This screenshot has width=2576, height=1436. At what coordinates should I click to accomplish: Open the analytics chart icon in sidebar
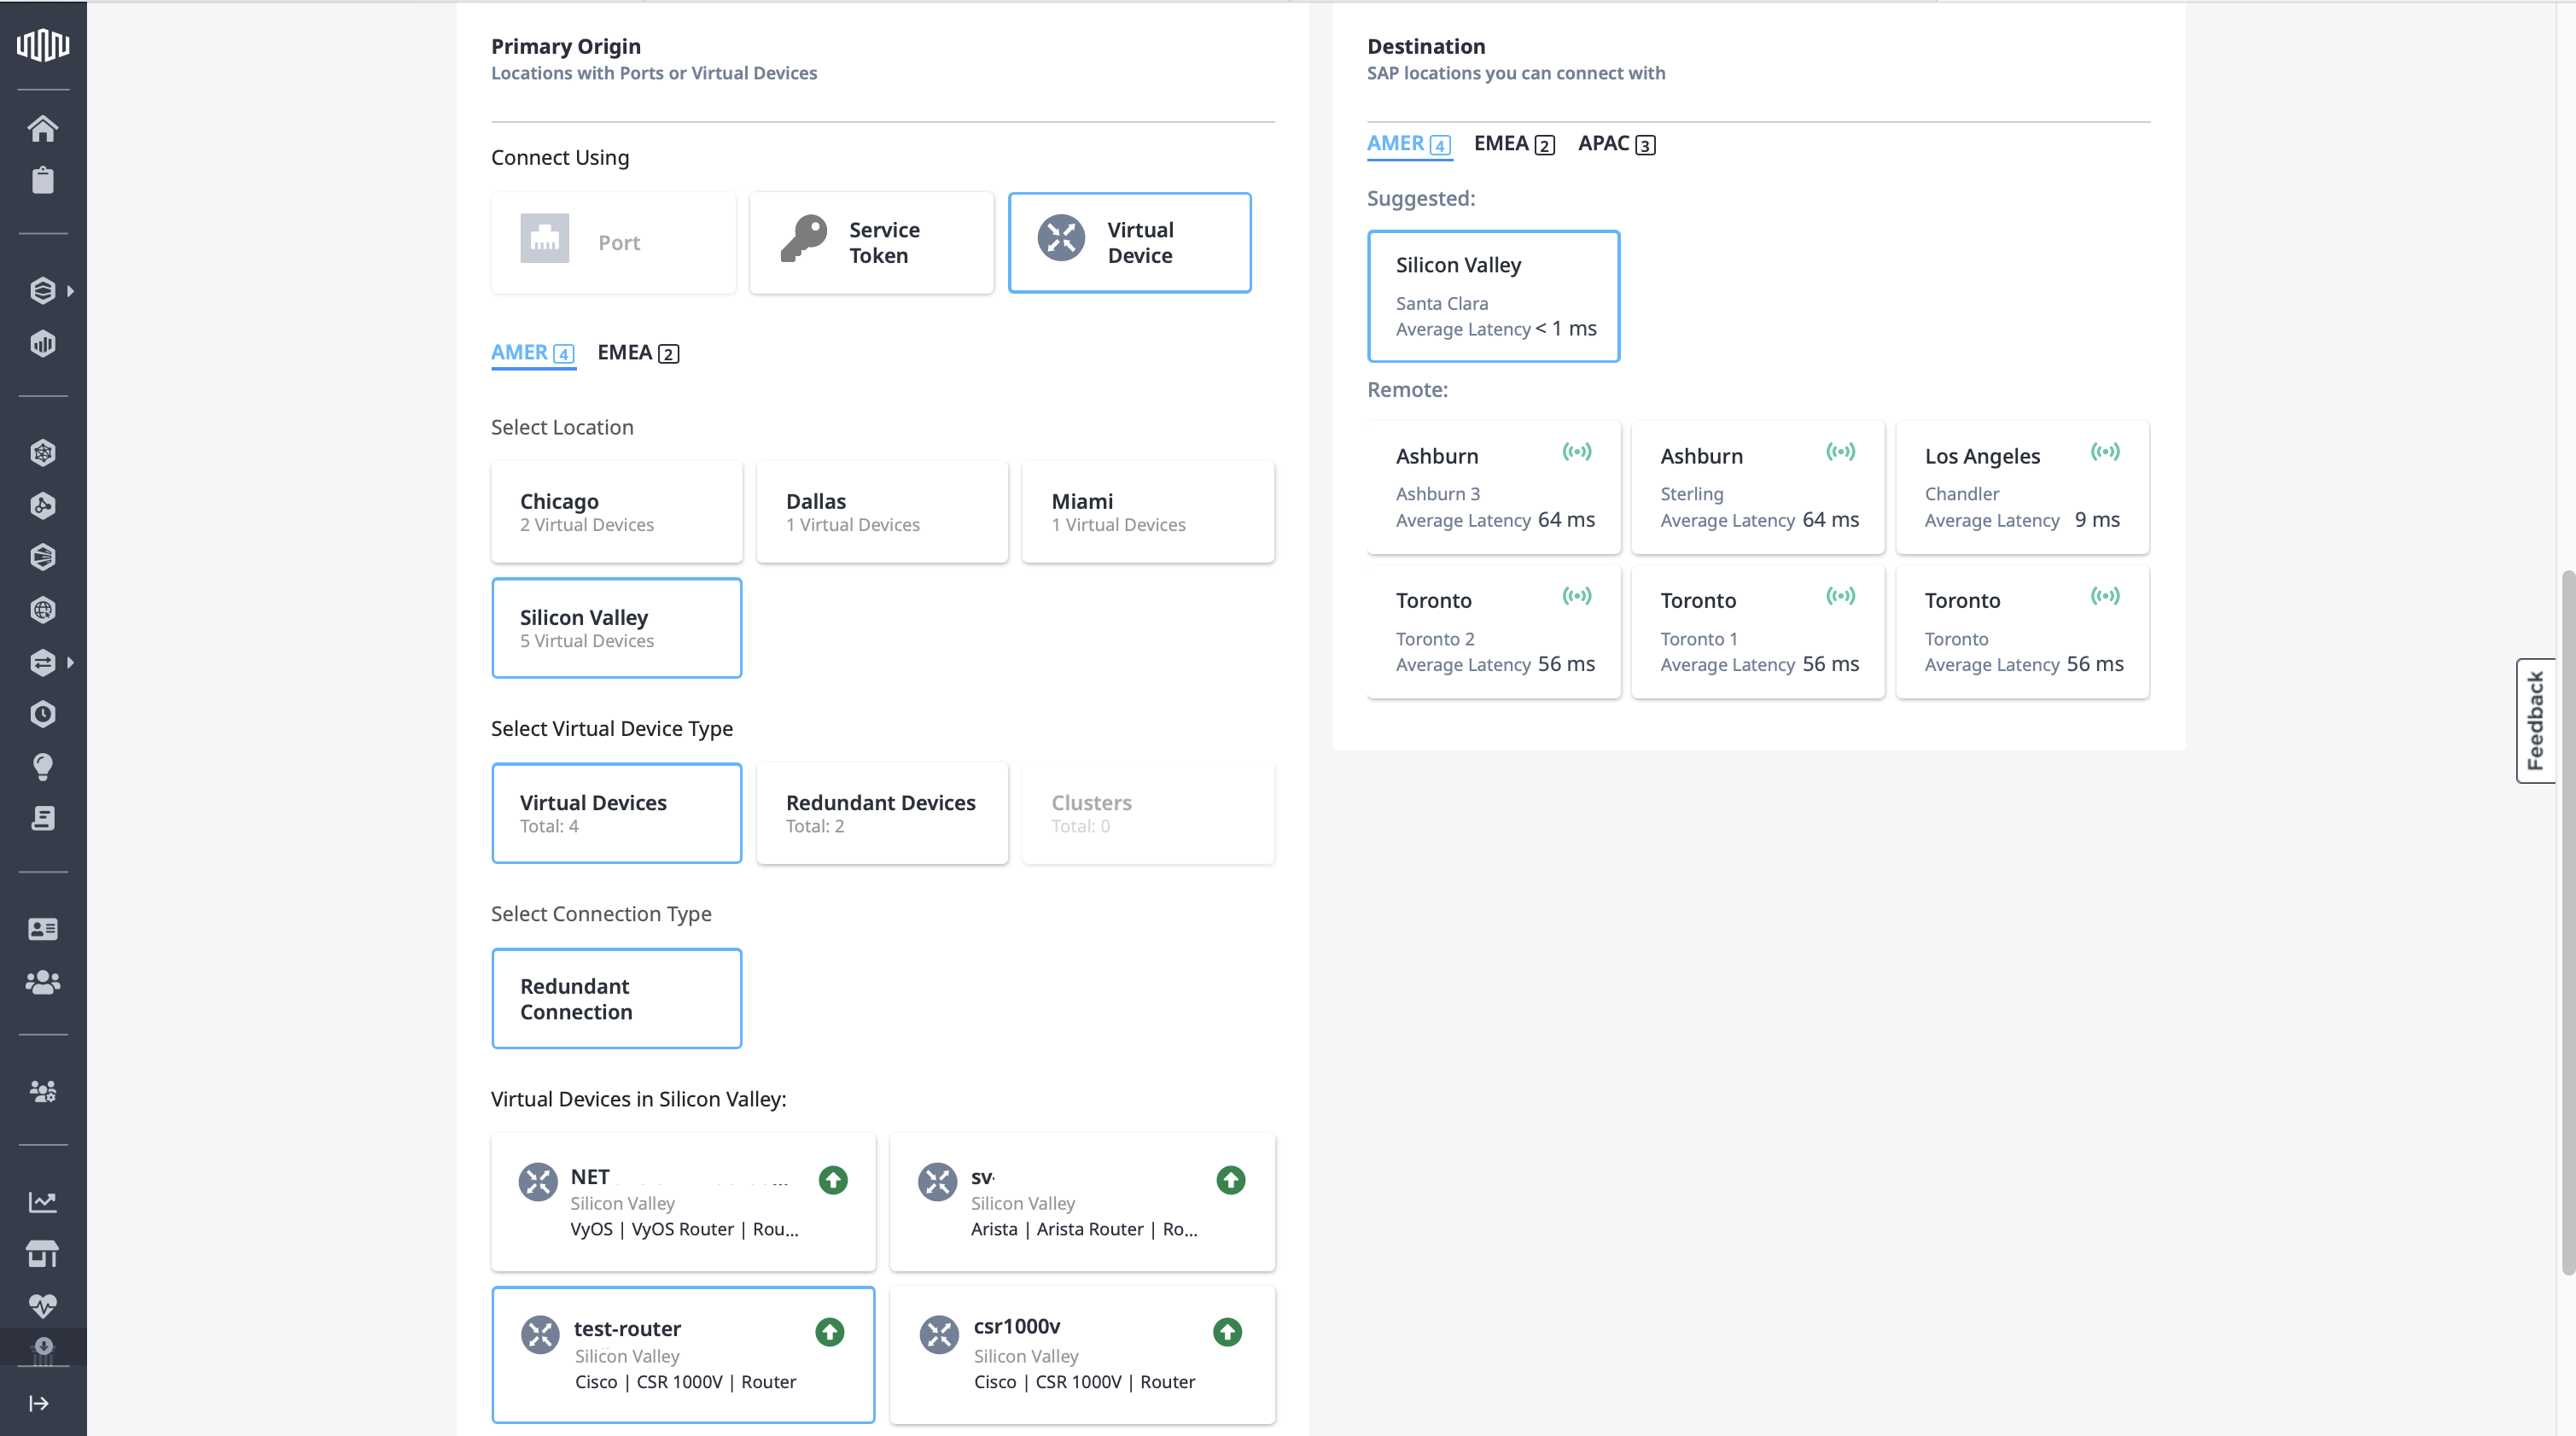pyautogui.click(x=43, y=1201)
